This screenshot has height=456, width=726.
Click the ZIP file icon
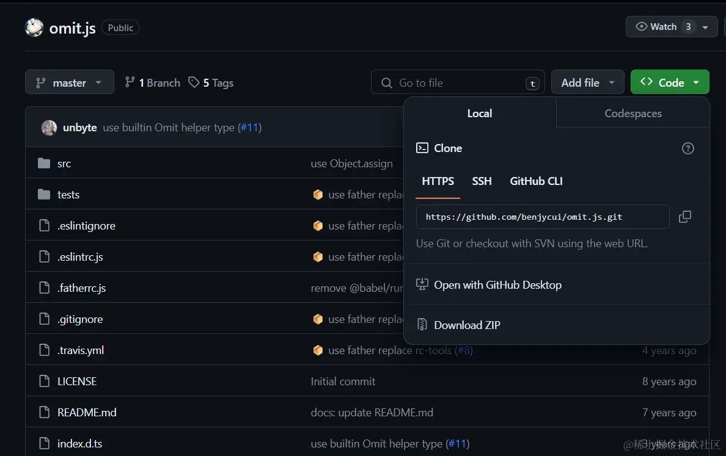click(x=422, y=325)
